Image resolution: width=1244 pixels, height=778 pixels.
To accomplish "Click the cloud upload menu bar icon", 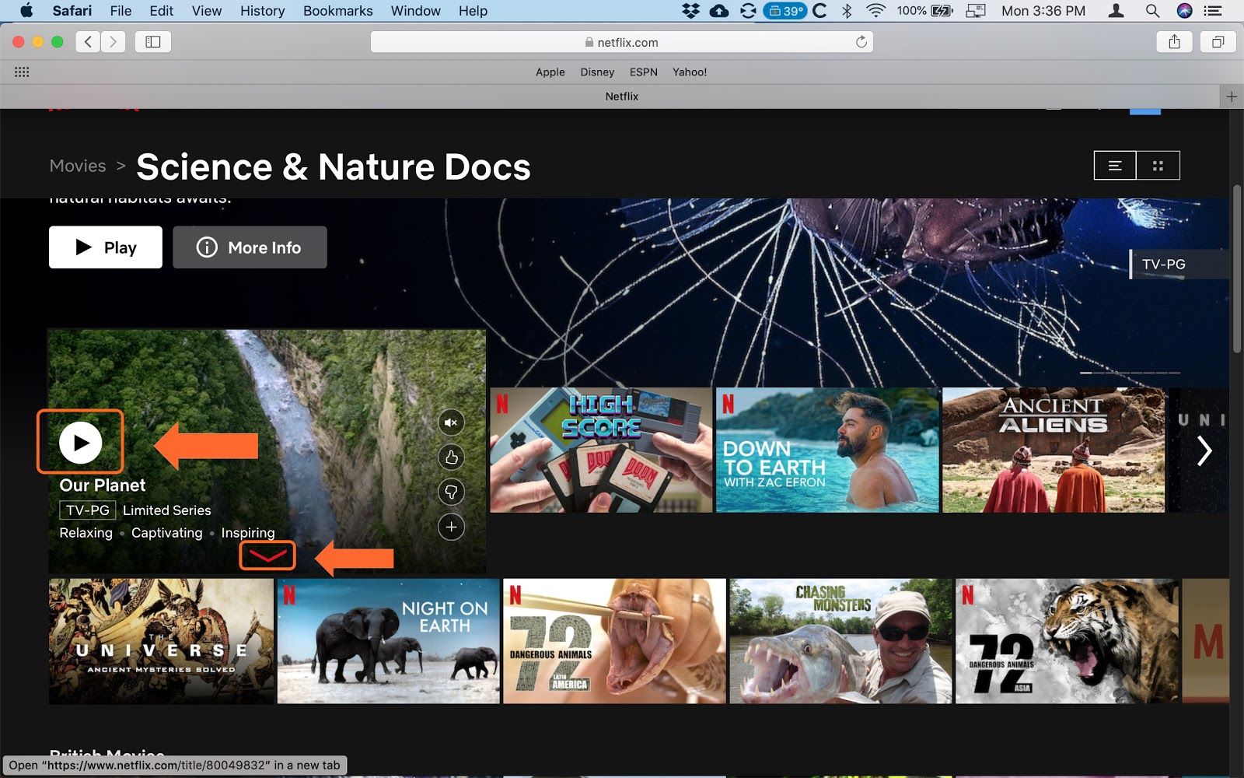I will click(719, 11).
